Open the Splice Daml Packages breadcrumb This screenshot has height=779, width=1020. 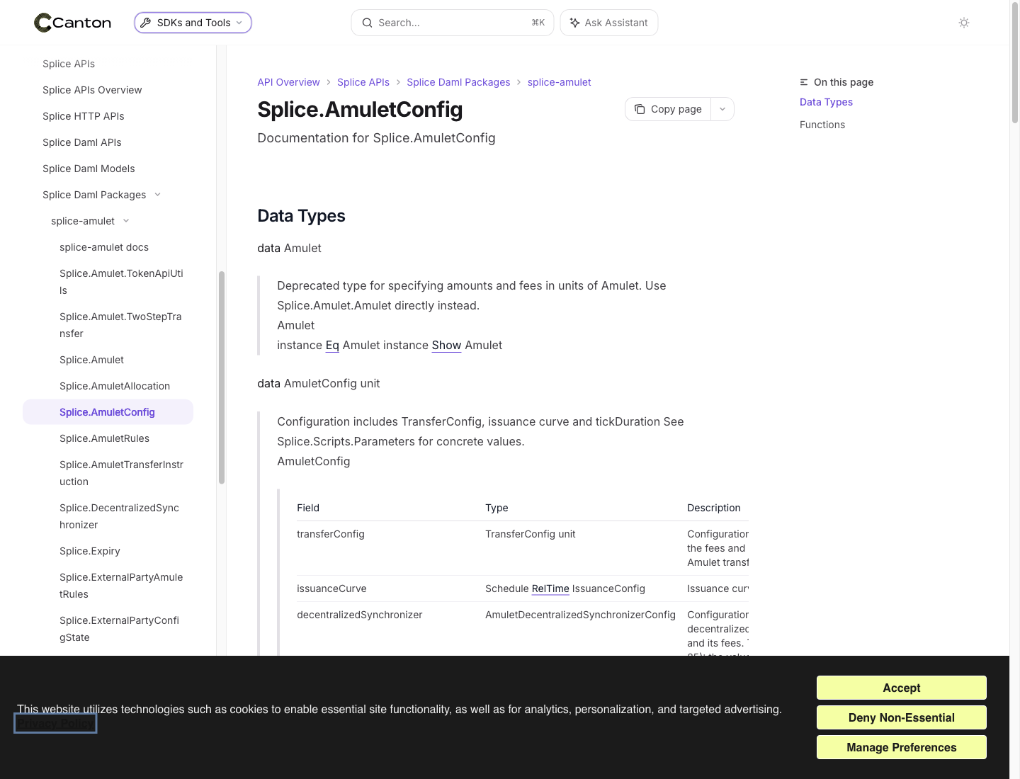pos(458,82)
